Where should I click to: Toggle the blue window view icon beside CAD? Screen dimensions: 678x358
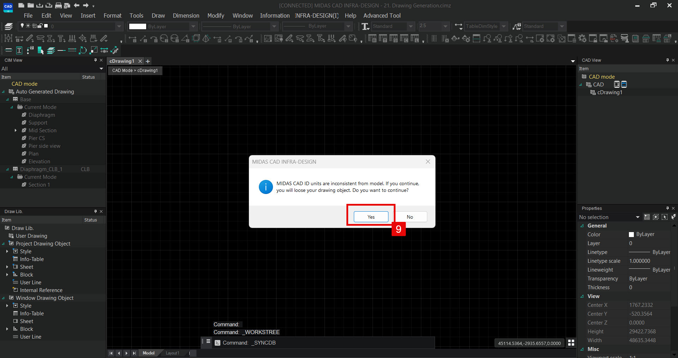(624, 84)
